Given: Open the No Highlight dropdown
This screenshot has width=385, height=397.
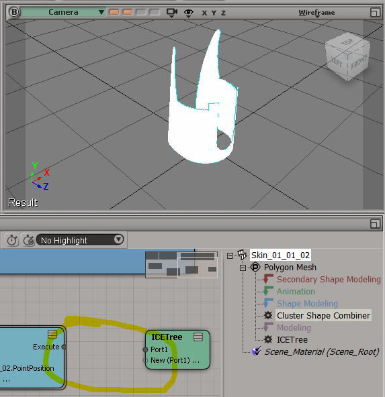Looking at the screenshot, I should 80,240.
